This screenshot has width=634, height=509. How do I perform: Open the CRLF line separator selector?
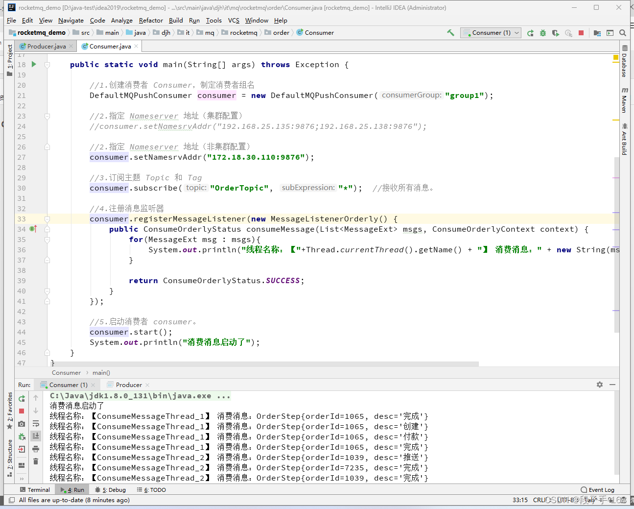point(541,500)
